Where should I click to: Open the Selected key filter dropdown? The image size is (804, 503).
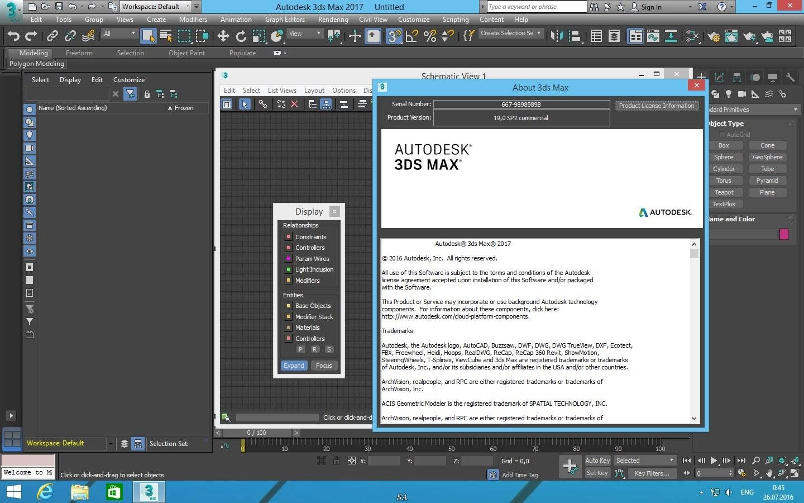point(645,461)
